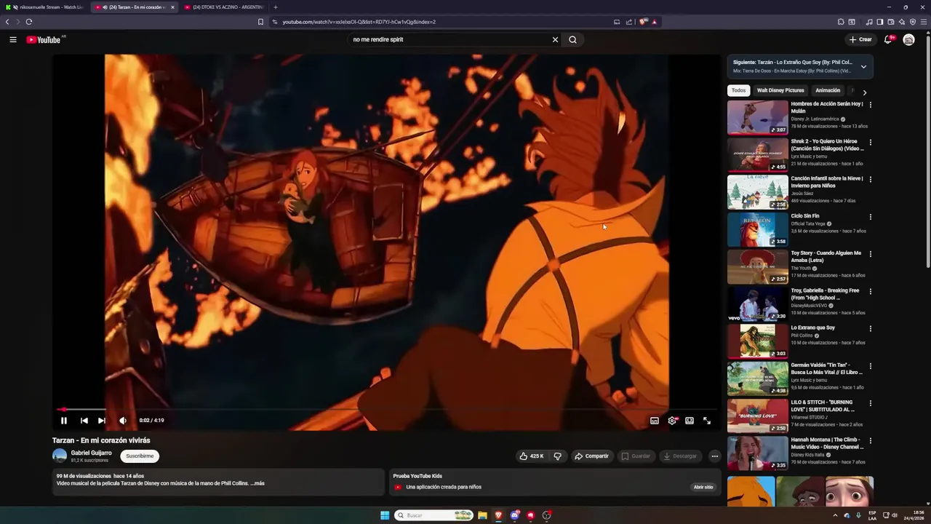Screen dimensions: 931x524
Task: Enter fullscreen mode
Action: coord(707,421)
